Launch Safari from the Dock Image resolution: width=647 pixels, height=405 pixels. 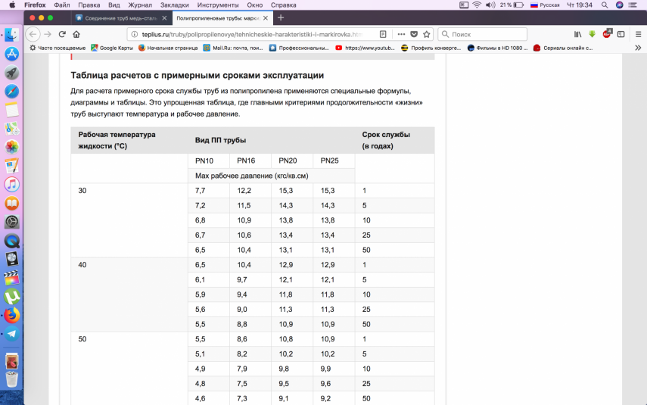pyautogui.click(x=12, y=92)
